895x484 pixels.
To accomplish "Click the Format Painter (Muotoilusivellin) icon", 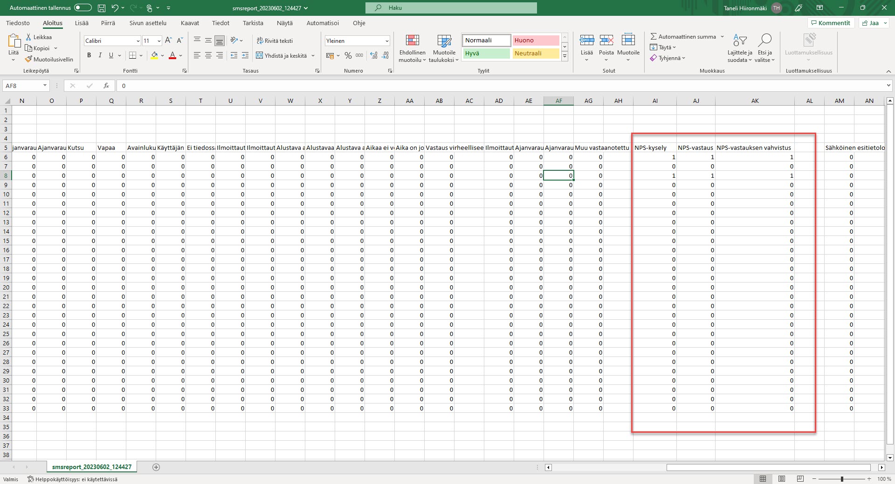I will [x=29, y=60].
